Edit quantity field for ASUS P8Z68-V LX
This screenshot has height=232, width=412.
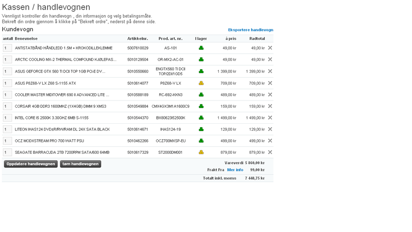click(7, 83)
